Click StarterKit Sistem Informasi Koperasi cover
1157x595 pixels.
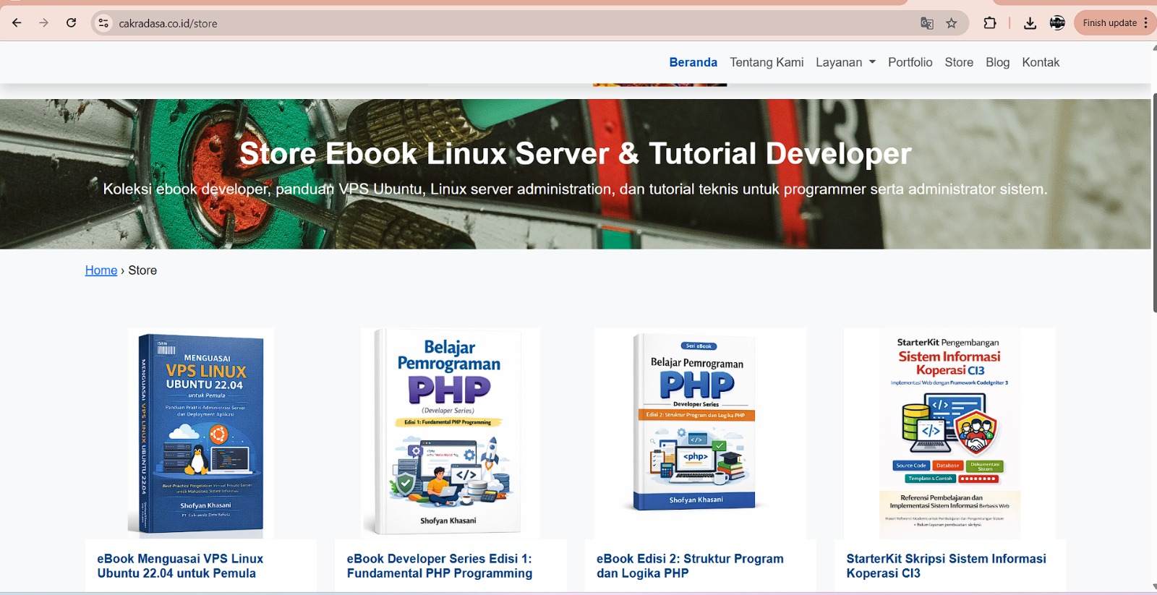point(949,432)
